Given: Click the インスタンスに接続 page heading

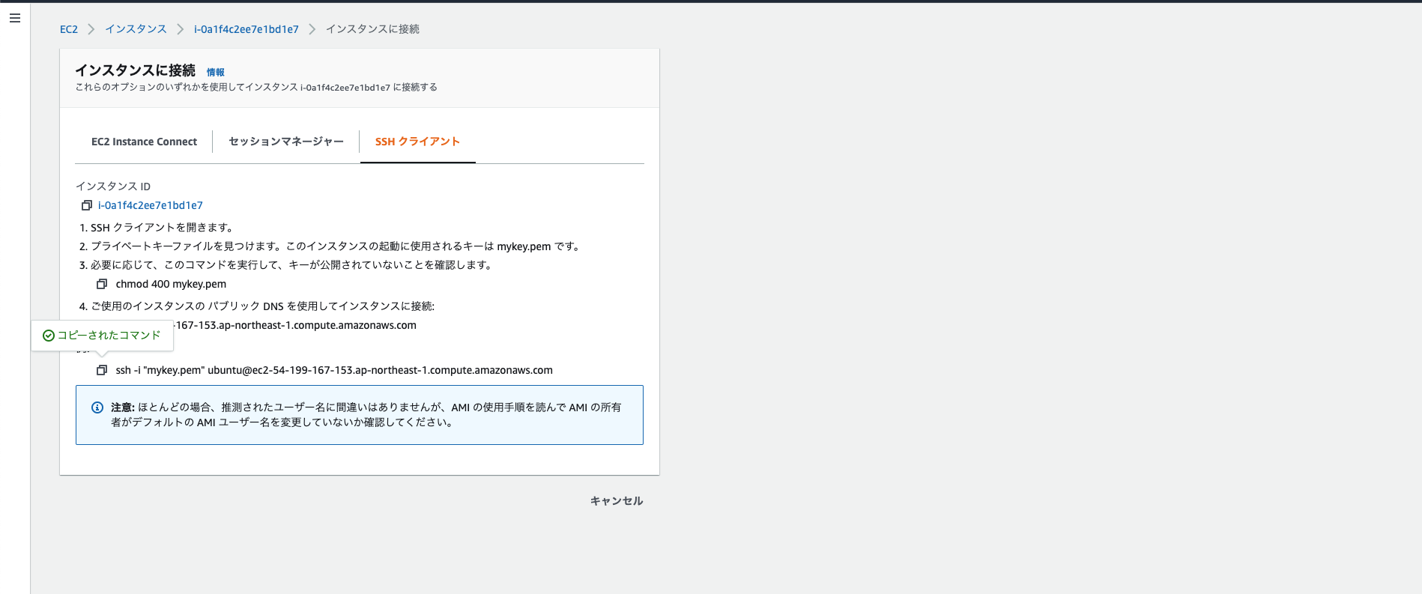Looking at the screenshot, I should (135, 70).
